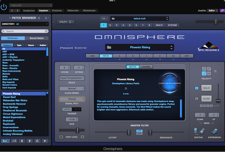Open the SYSTEM page button

point(172,25)
